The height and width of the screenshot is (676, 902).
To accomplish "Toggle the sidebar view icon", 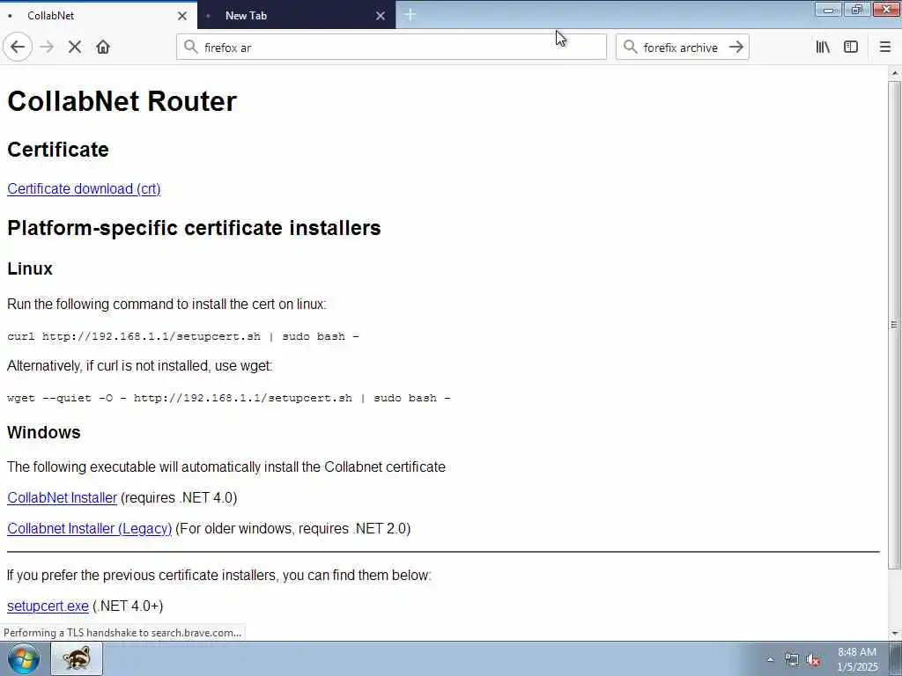I will (x=851, y=48).
